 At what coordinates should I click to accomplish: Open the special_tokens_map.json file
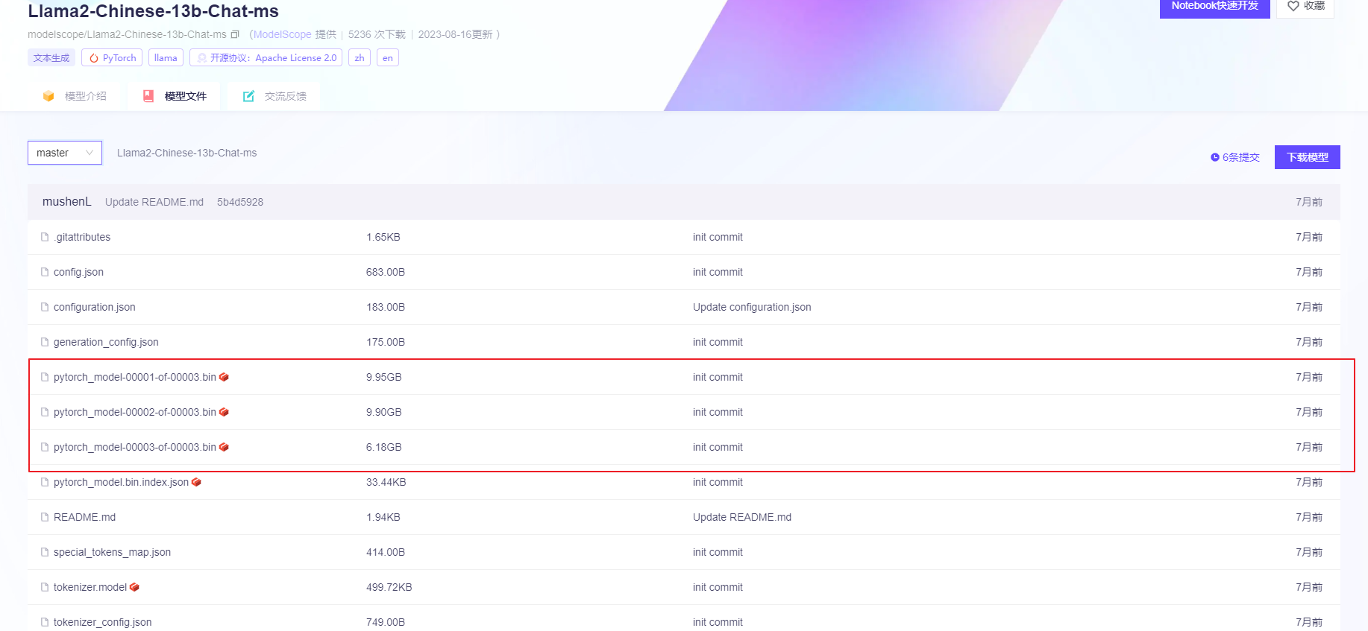pos(112,552)
